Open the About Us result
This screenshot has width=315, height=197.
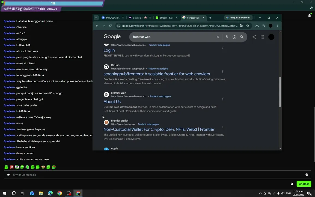(x=112, y=102)
